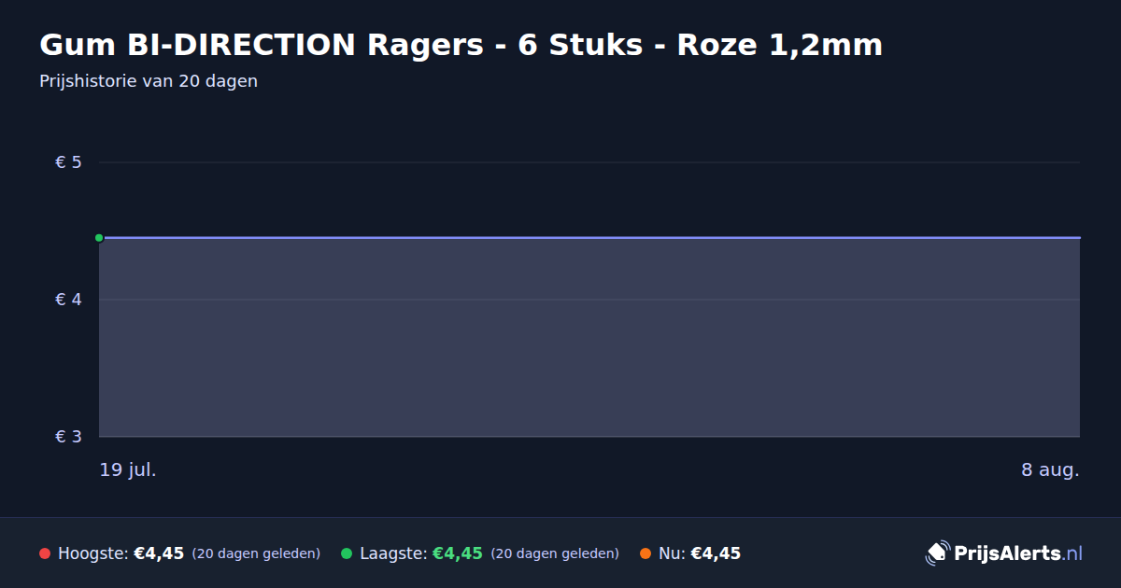The width and height of the screenshot is (1121, 588).
Task: Click the Prijshistorie van 20 dagen subtitle
Action: [x=149, y=81]
